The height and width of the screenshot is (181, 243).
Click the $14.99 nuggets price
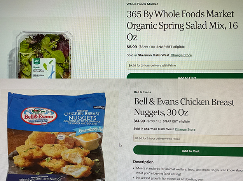click(139, 121)
